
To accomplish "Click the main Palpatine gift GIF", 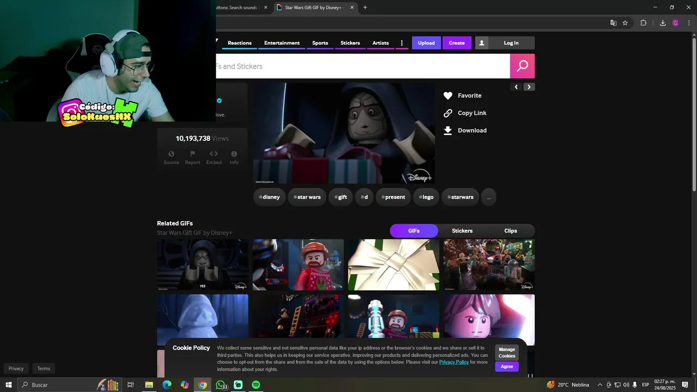I will coord(344,133).
